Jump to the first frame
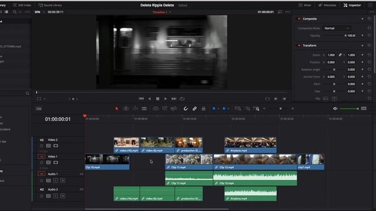Image resolution: width=376 pixels, height=211 pixels. tap(141, 98)
